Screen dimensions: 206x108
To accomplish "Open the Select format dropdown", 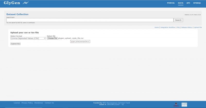I will click(x=28, y=38).
